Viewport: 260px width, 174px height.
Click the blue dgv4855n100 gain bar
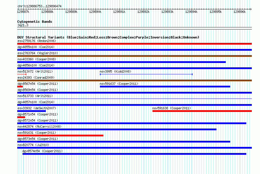click(x=134, y=50)
